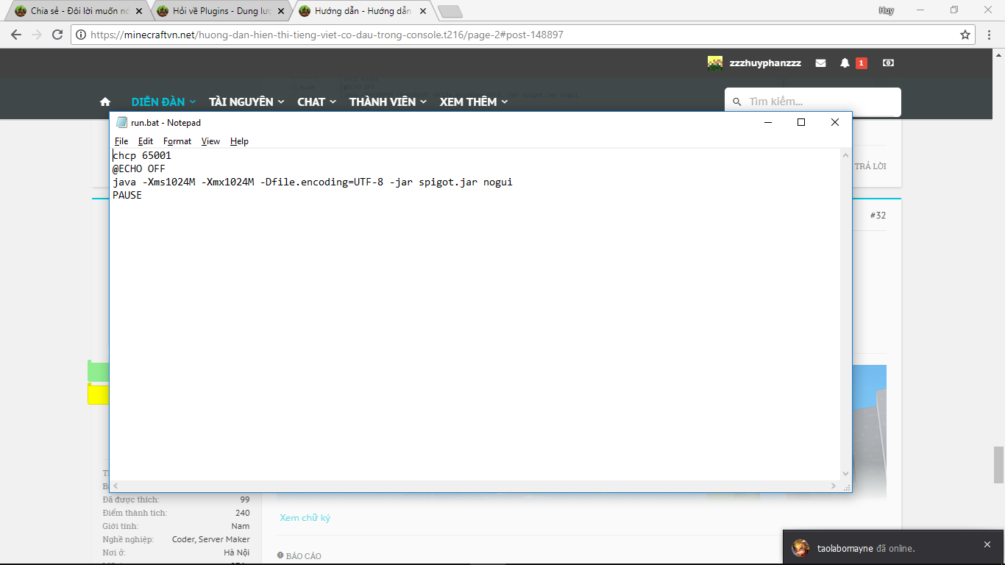This screenshot has width=1005, height=565.
Task: Click the 'Xem chữ ký' link
Action: (305, 518)
